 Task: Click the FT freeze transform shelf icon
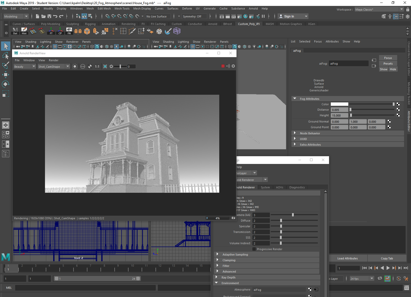click(51, 31)
